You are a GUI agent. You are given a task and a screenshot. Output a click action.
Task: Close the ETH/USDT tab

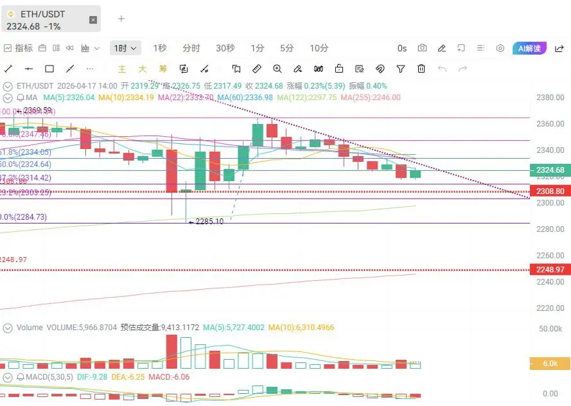click(x=93, y=20)
